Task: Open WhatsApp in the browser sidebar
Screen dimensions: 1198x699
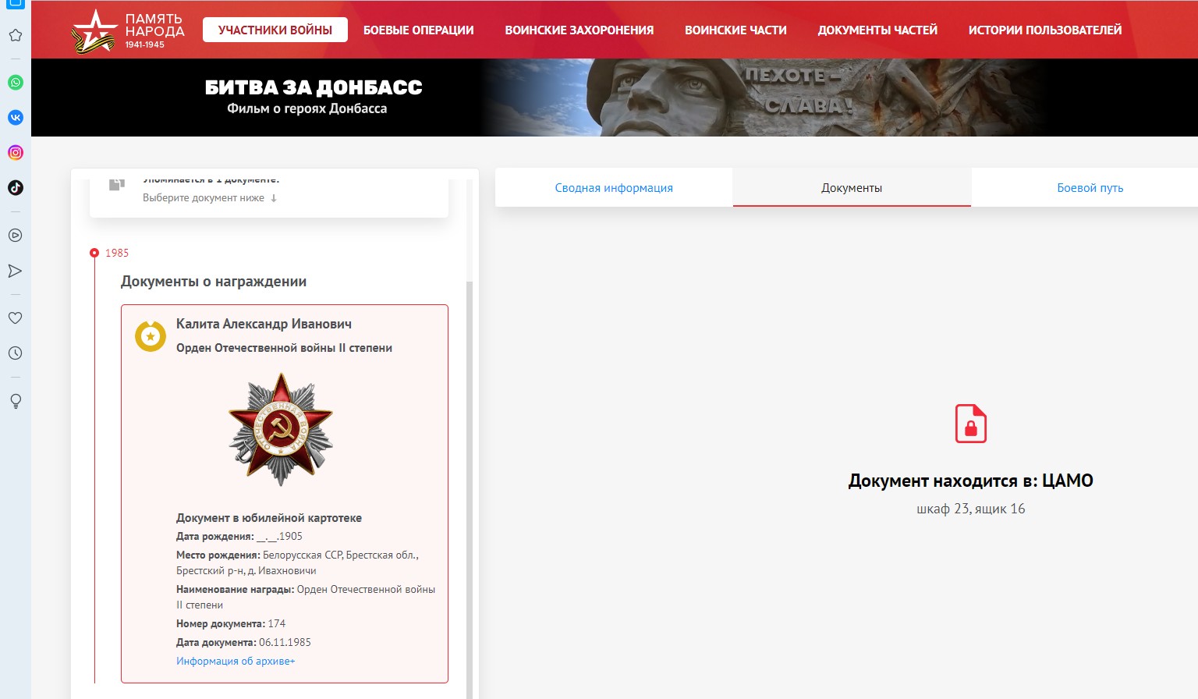Action: [16, 83]
